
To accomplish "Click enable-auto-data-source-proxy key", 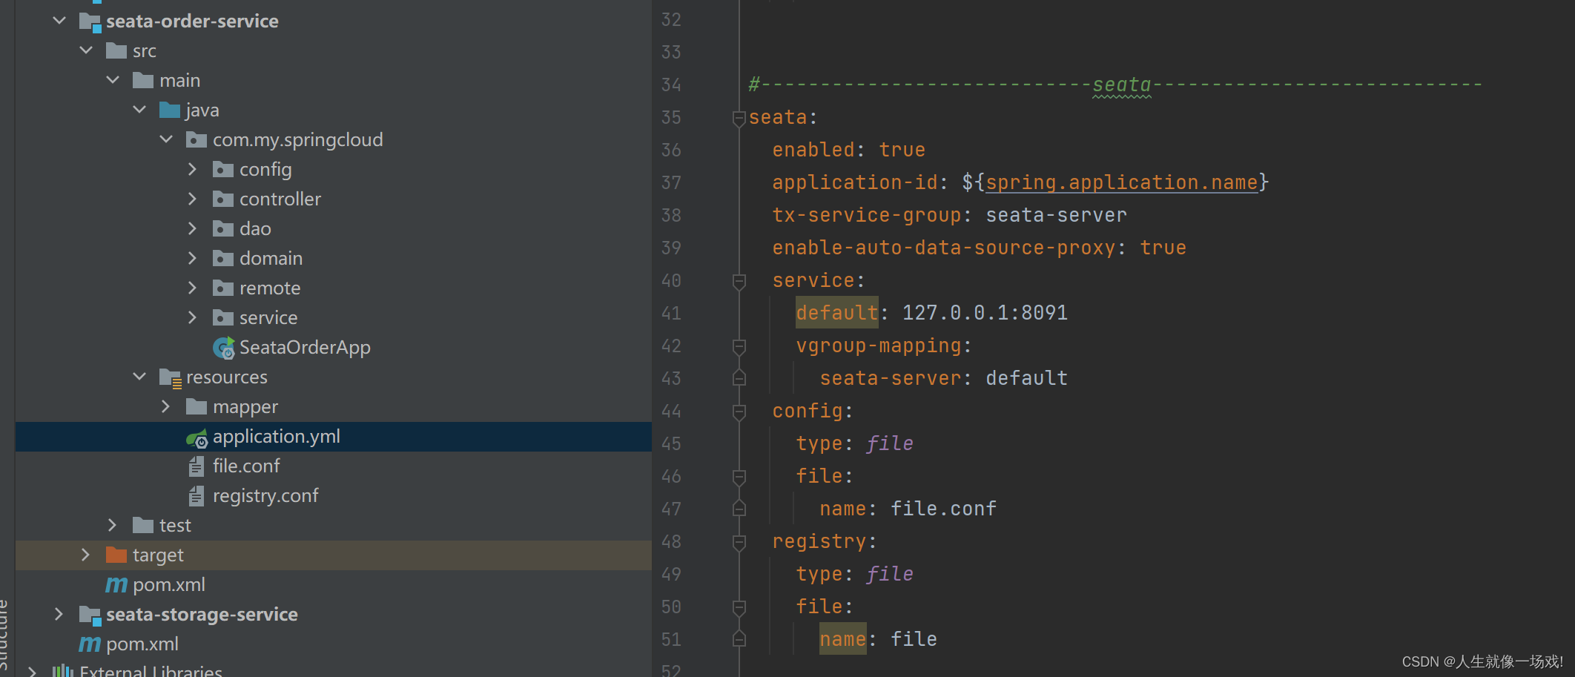I will click(943, 248).
